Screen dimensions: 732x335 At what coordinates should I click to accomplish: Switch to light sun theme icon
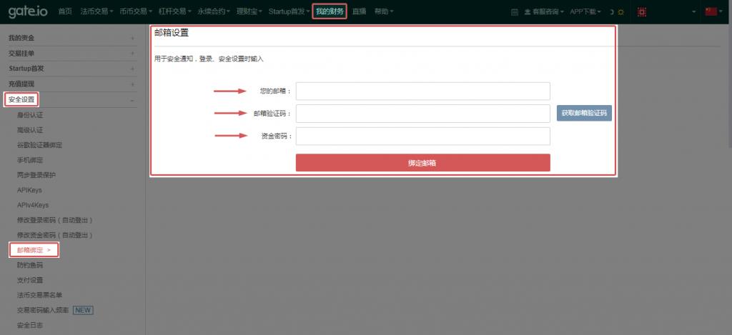pos(621,12)
